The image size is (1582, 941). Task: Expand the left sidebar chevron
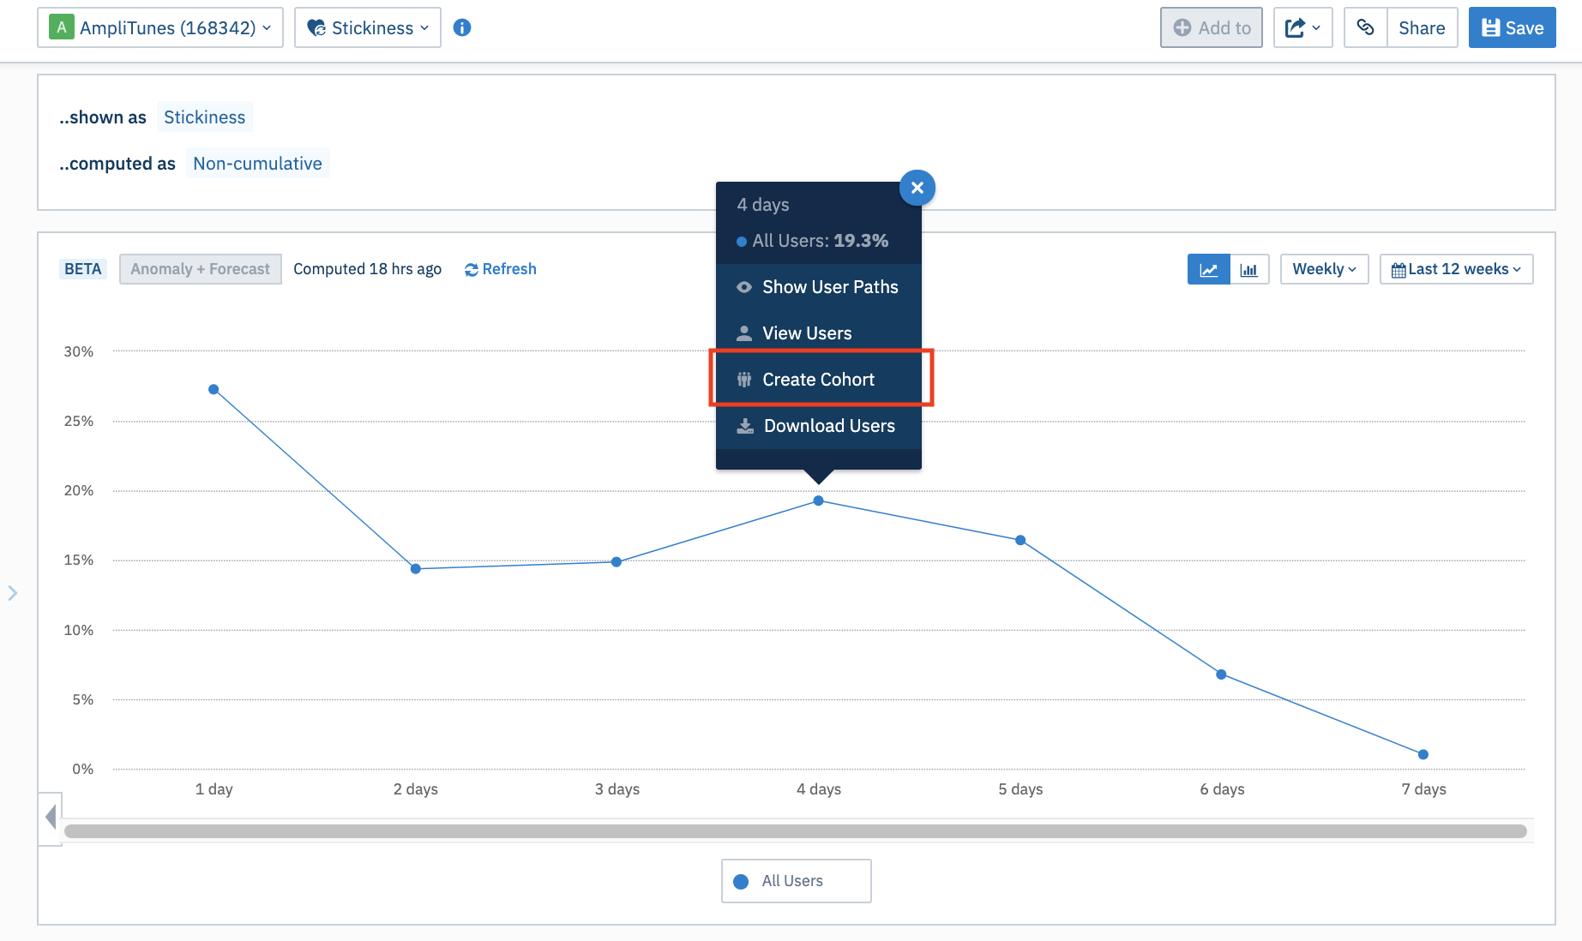[12, 593]
